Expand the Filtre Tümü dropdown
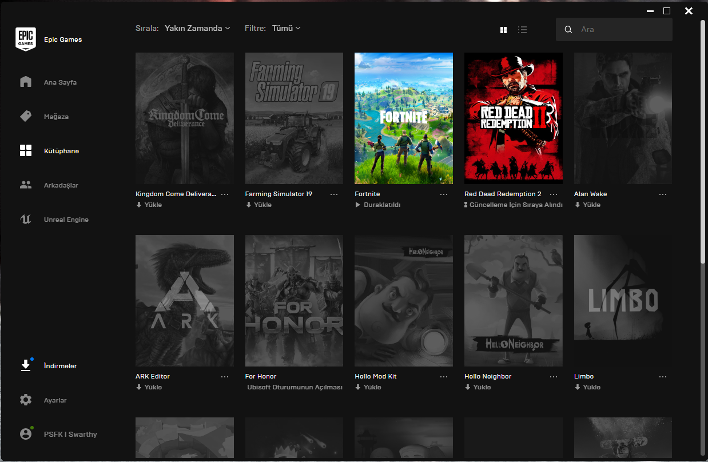 point(286,28)
